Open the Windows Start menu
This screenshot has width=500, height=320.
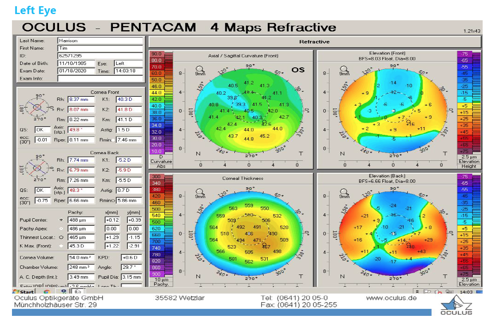24,292
